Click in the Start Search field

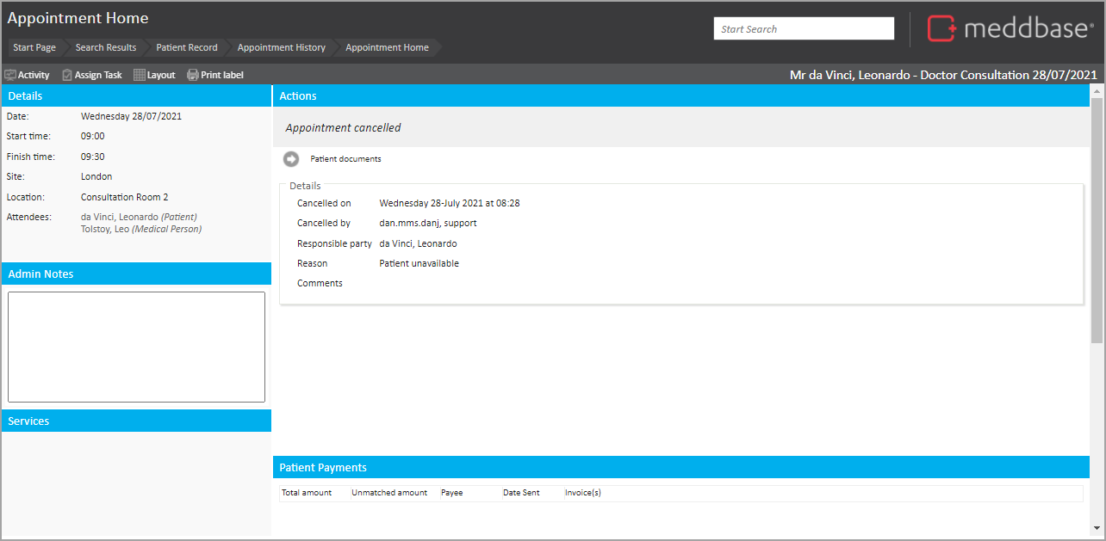click(x=803, y=28)
